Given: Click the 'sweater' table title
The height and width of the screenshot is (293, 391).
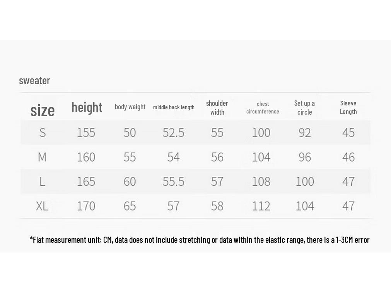Looking at the screenshot, I should (34, 81).
